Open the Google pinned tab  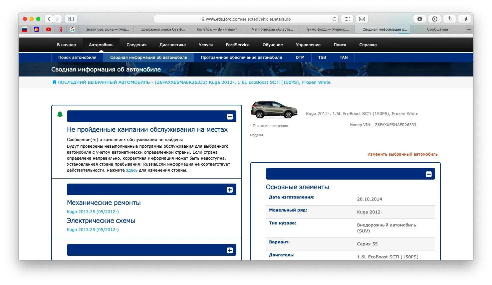coord(72,29)
